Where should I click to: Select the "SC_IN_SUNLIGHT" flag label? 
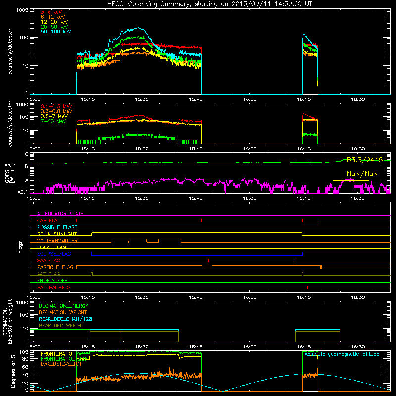[57, 234]
